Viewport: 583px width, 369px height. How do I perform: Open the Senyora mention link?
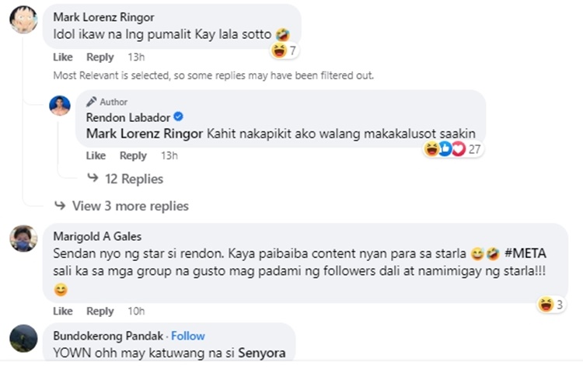tap(260, 353)
